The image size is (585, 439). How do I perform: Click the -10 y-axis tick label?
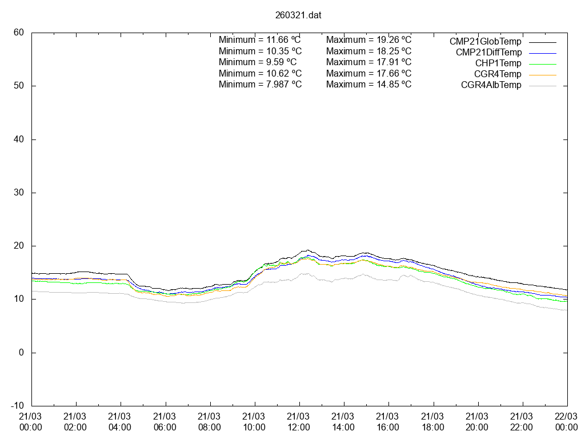coord(17,406)
